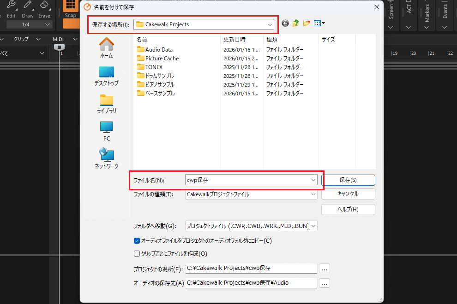
Task: Select the Draw tool pencil
Action: 28,6
